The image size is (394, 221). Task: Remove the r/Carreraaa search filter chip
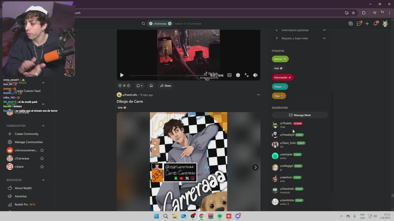pos(170,24)
